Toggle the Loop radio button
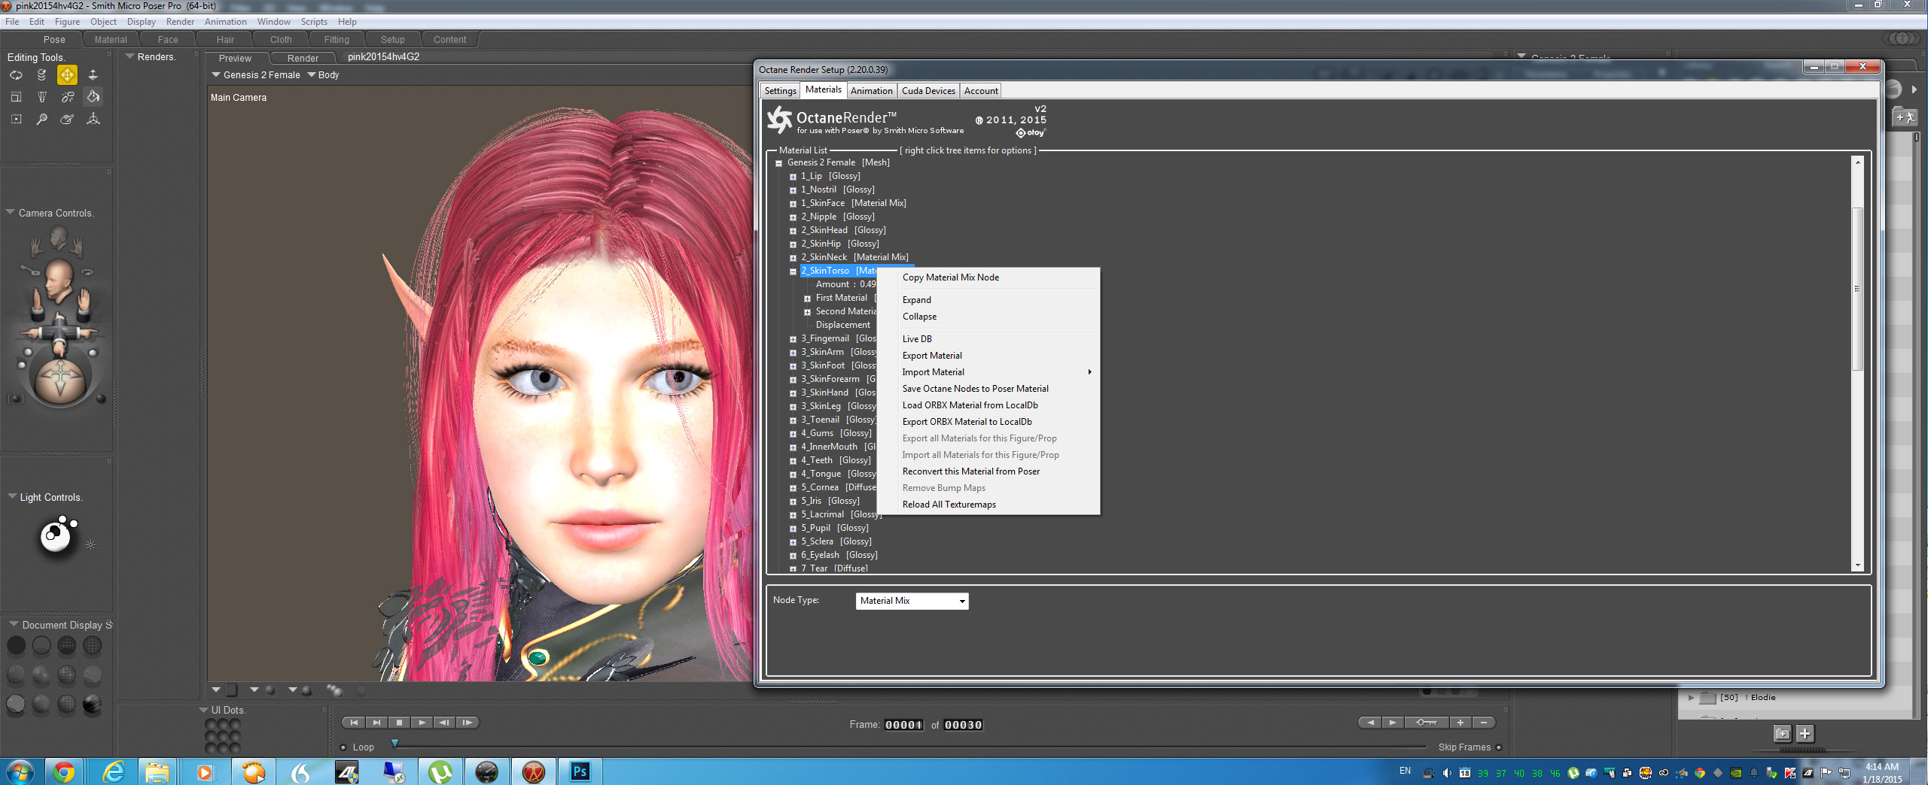The image size is (1928, 785). [343, 747]
